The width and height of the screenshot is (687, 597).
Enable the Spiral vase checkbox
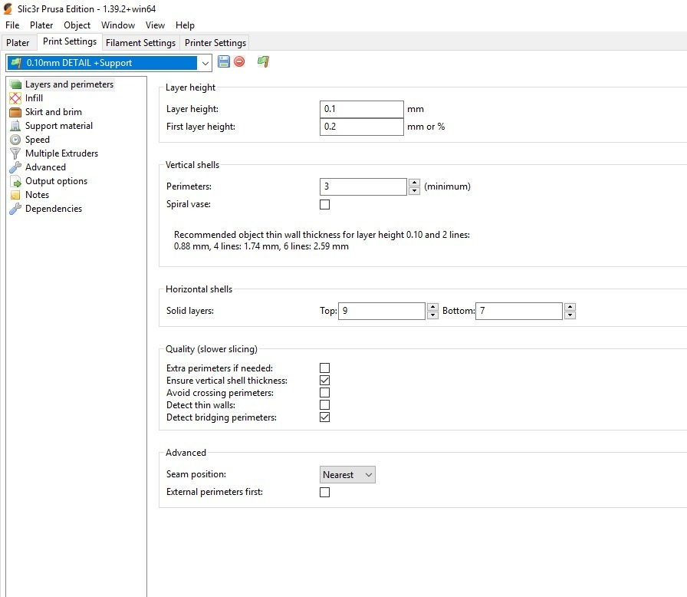pyautogui.click(x=324, y=205)
